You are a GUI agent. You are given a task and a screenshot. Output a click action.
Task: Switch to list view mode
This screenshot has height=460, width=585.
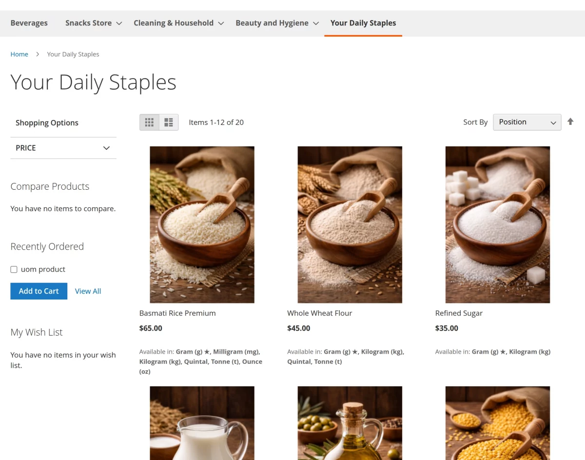click(x=168, y=122)
